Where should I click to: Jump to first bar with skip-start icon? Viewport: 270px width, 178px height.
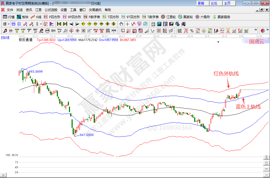pos(59,24)
